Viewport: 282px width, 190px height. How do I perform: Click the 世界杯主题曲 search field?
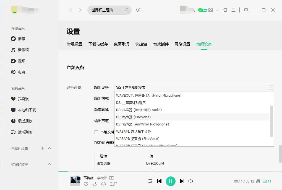[x=105, y=10]
